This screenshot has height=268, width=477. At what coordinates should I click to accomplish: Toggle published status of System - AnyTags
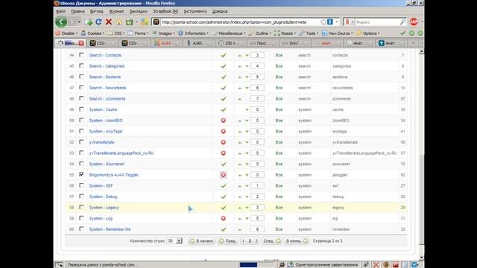pyautogui.click(x=224, y=131)
